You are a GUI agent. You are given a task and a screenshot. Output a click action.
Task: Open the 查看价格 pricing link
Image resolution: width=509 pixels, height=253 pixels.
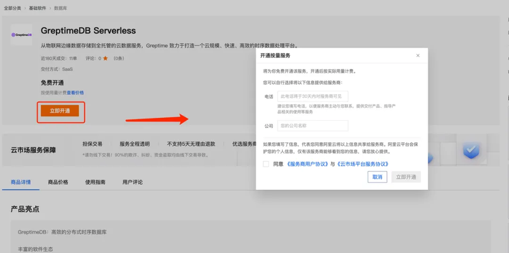[x=75, y=93]
